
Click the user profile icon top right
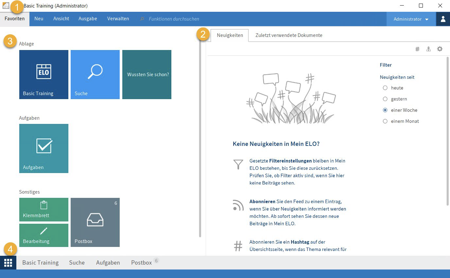point(443,19)
